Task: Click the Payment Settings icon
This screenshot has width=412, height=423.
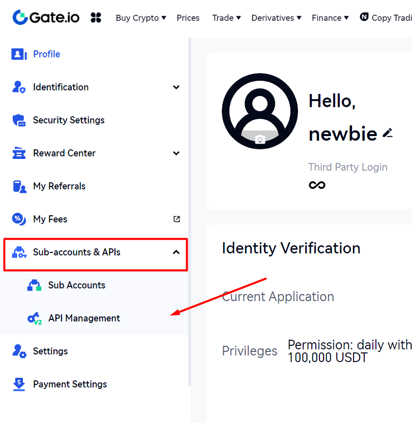Action: click(19, 384)
